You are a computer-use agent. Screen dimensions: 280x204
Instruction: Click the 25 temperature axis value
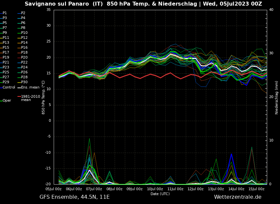tap(48, 41)
